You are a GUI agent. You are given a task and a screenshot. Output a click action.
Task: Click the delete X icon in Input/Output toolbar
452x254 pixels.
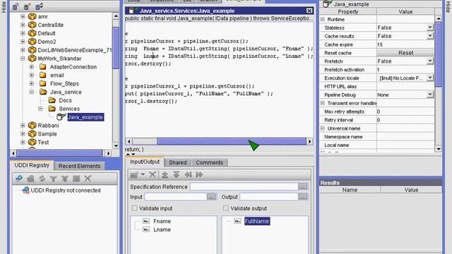coord(153,174)
